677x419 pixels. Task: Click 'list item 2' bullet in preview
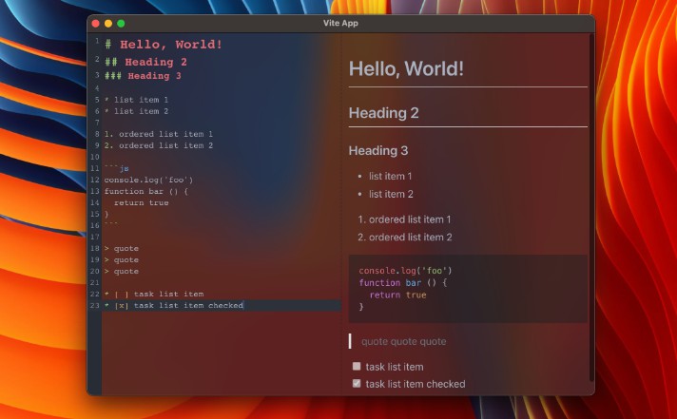pos(391,194)
